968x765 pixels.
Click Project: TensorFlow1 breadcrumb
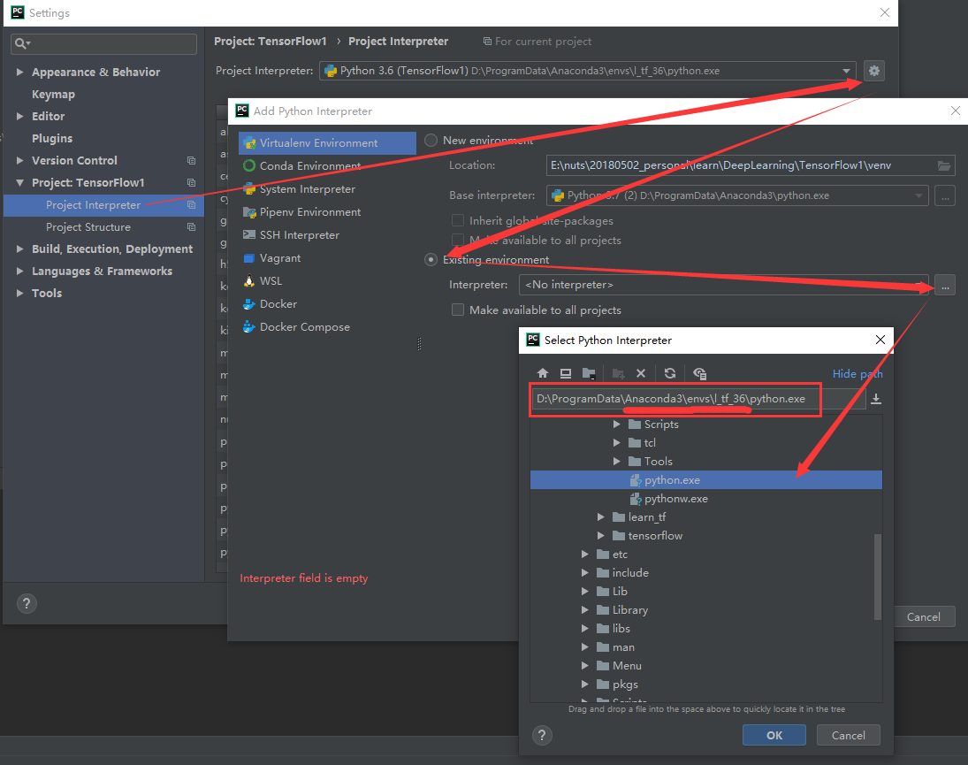click(270, 42)
